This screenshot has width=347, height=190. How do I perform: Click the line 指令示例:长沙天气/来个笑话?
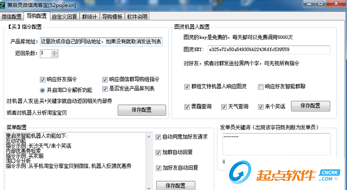click(38, 146)
